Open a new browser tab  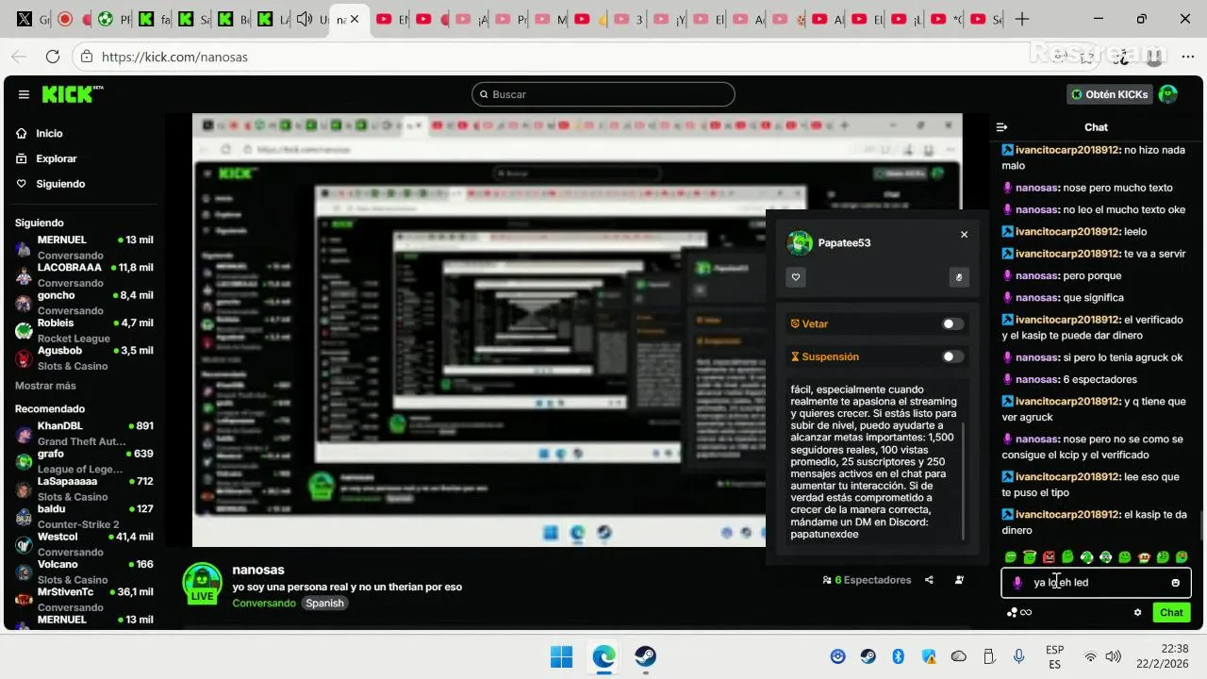pos(1022,19)
